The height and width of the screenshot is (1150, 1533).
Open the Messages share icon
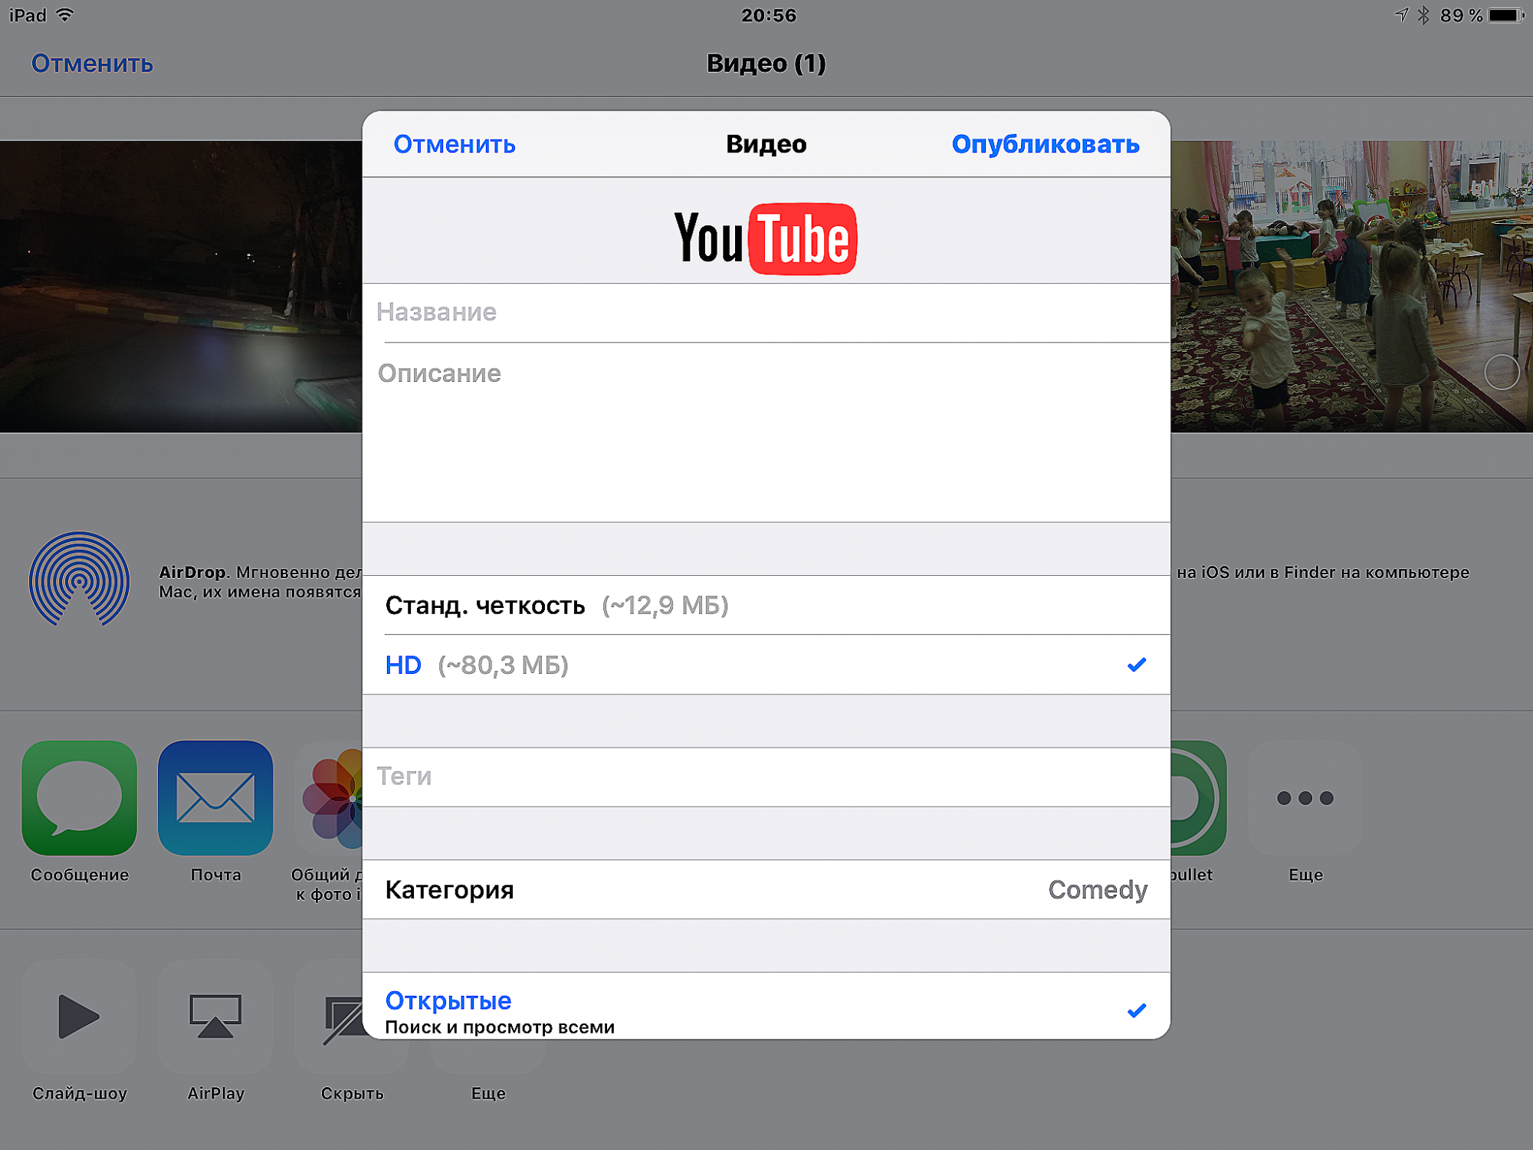(x=79, y=797)
